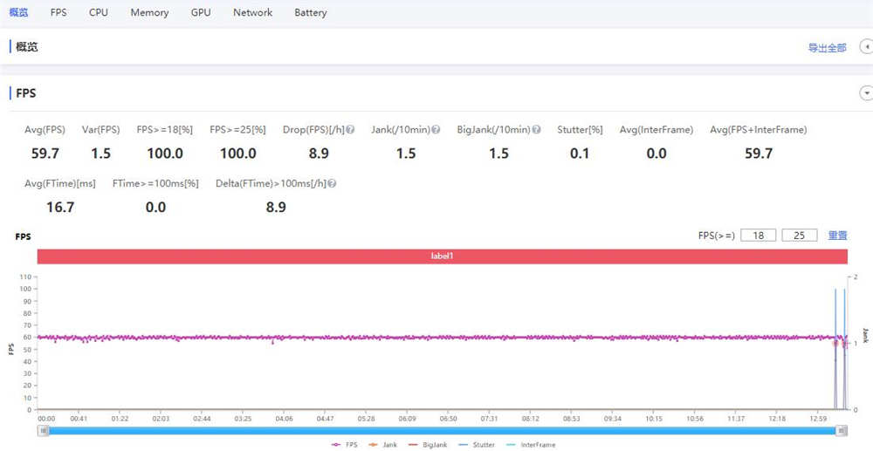
Task: Open the 概览 overview tab
Action: pos(18,12)
